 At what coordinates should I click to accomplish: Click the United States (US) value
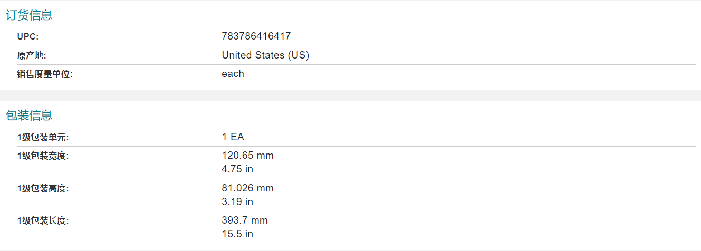tap(265, 55)
